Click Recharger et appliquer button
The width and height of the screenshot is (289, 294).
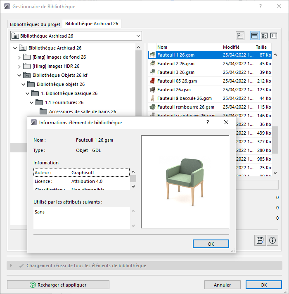tap(58, 285)
